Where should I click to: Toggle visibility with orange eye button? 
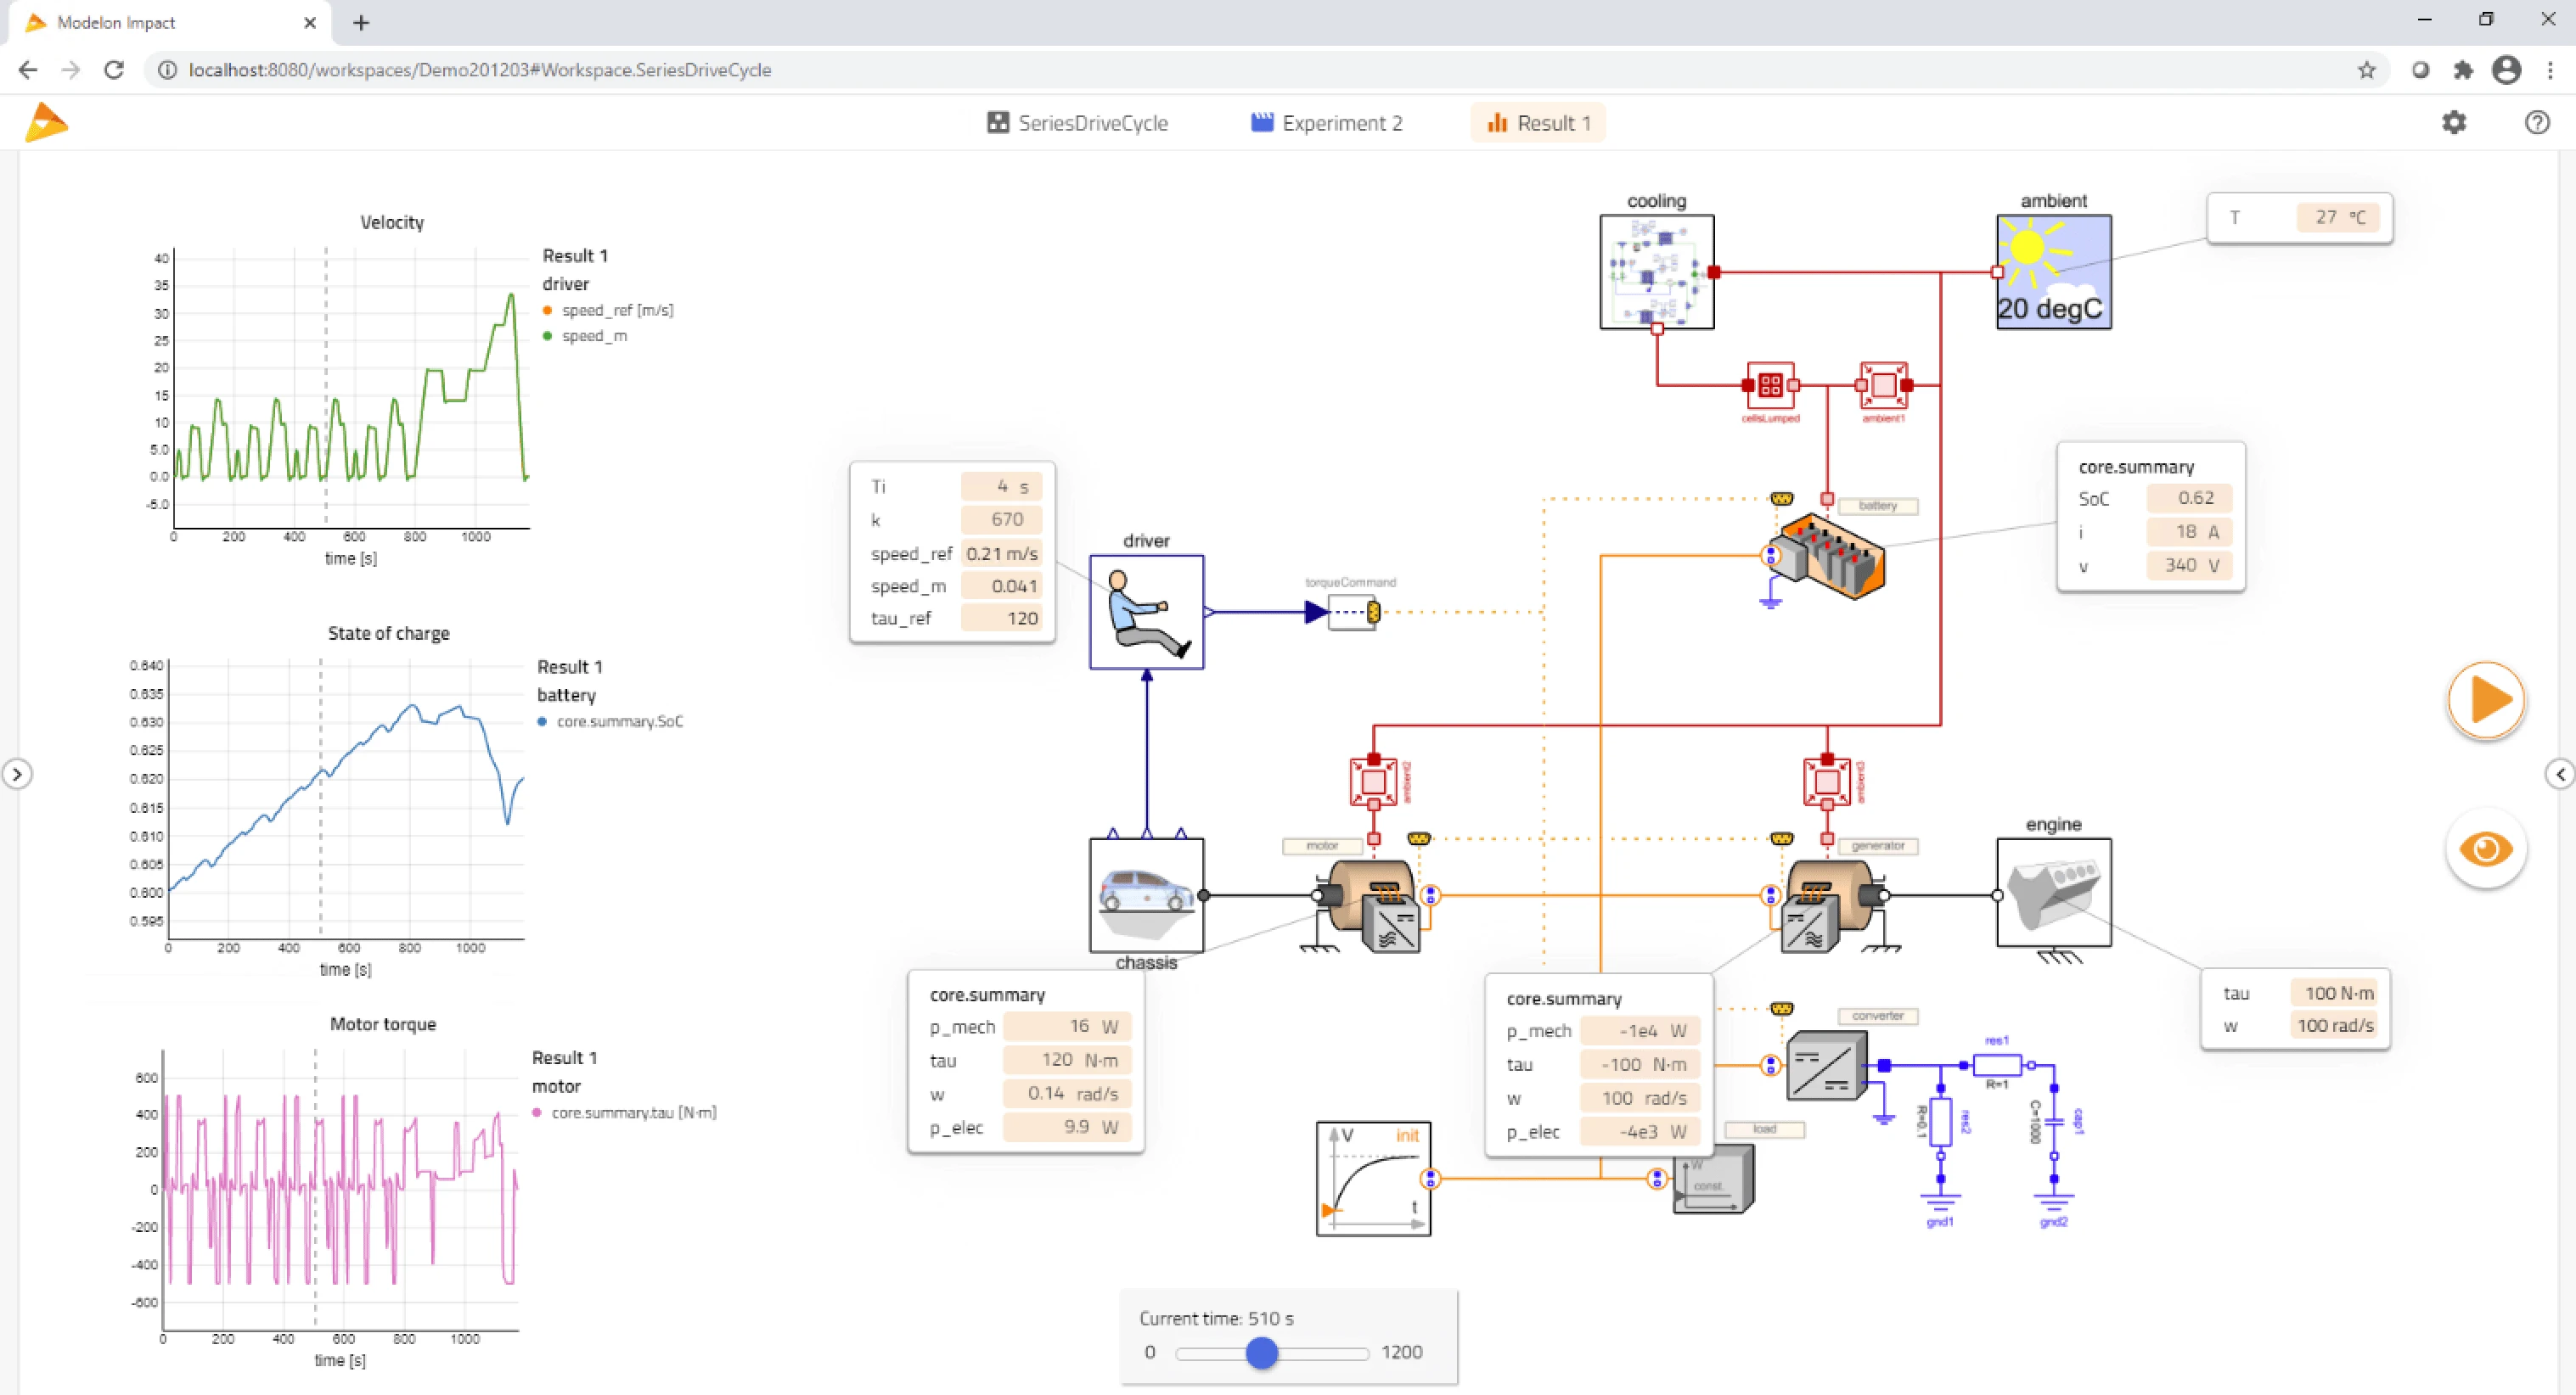tap(2485, 849)
